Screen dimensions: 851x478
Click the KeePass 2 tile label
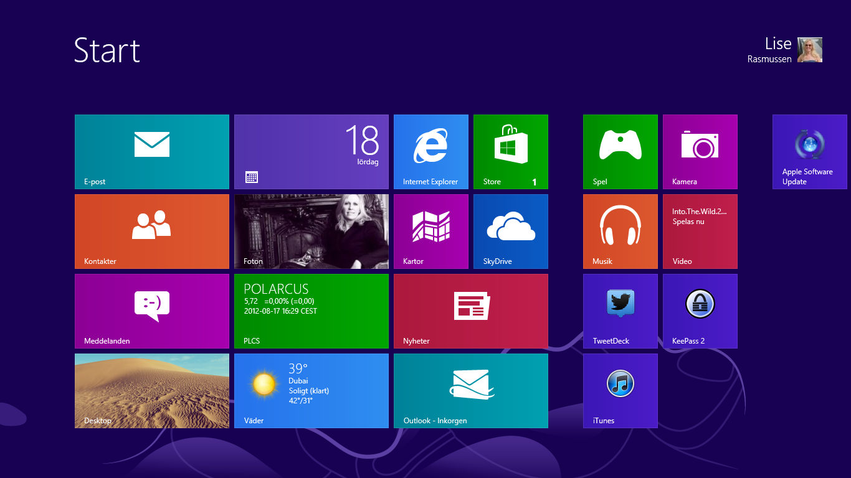tap(688, 341)
